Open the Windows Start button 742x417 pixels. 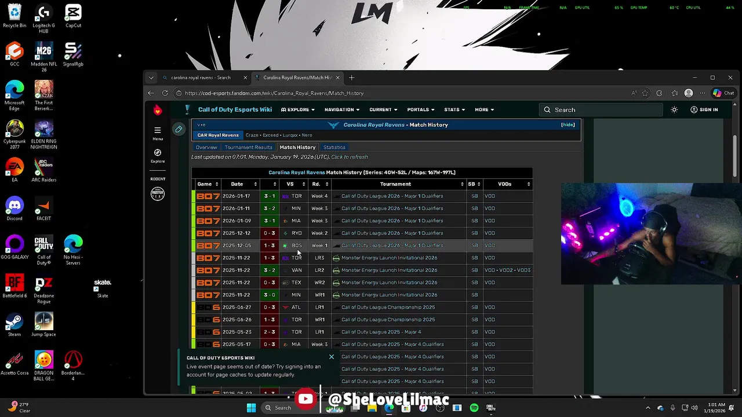coord(251,408)
